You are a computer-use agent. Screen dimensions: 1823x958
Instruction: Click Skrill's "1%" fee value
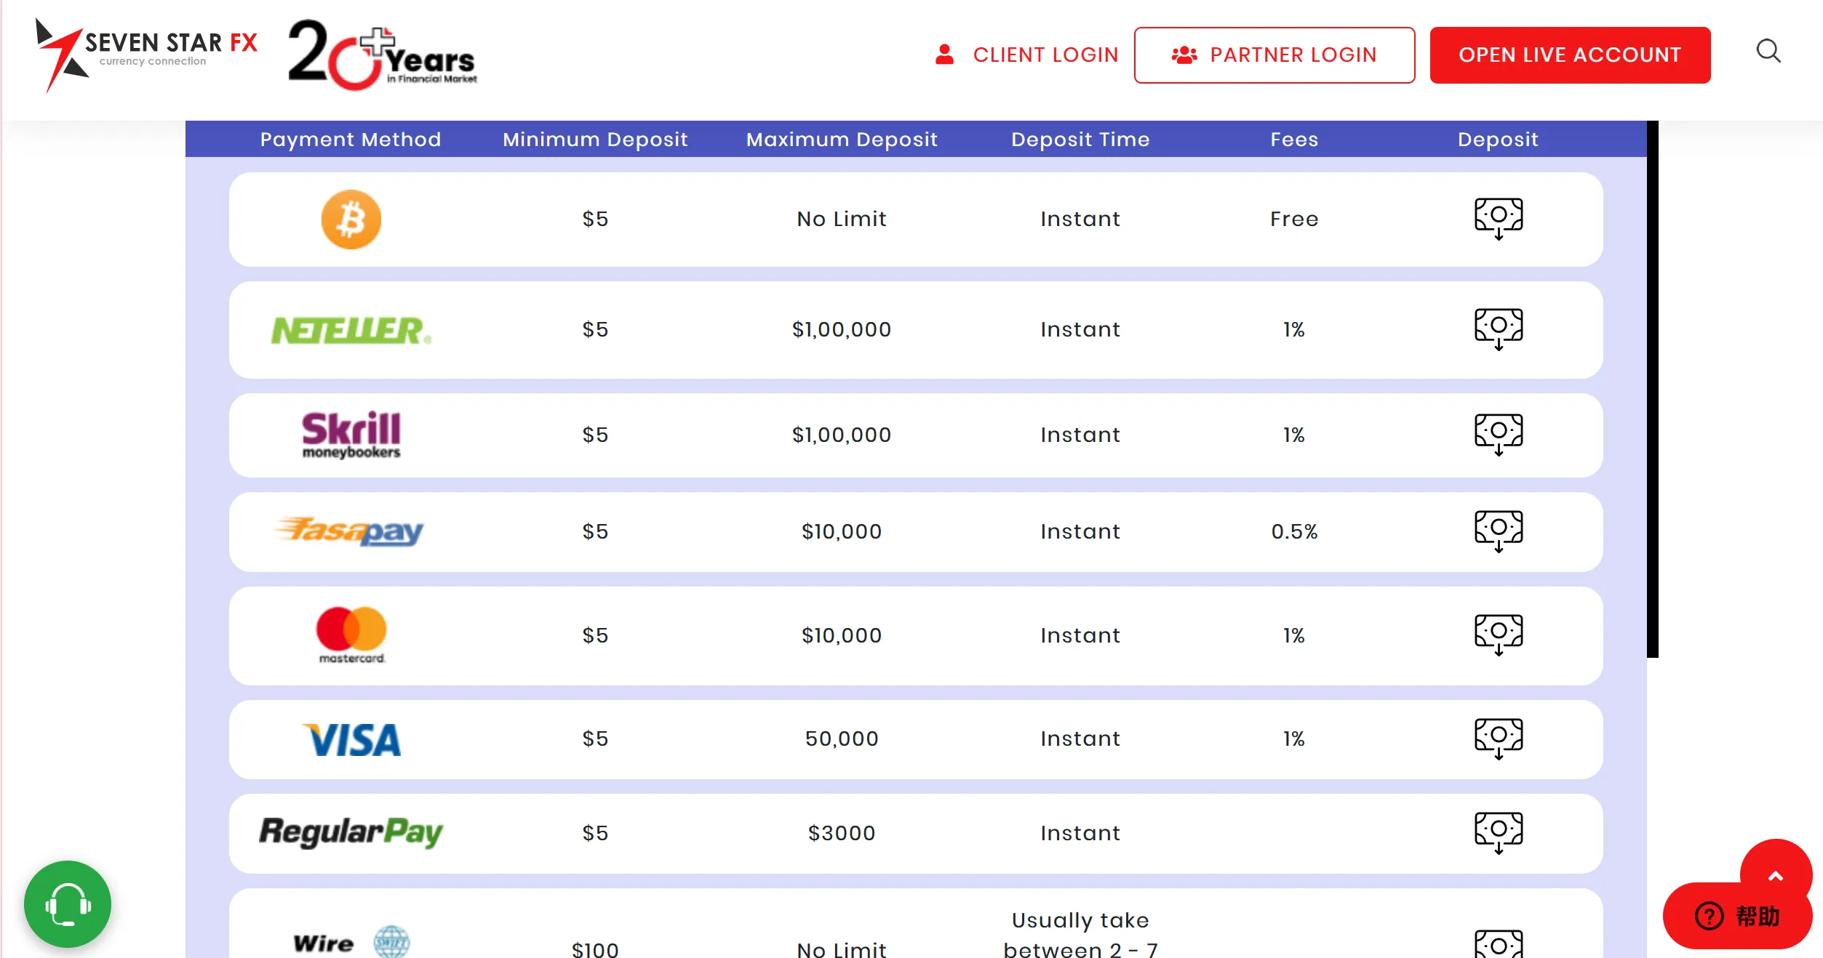point(1294,435)
